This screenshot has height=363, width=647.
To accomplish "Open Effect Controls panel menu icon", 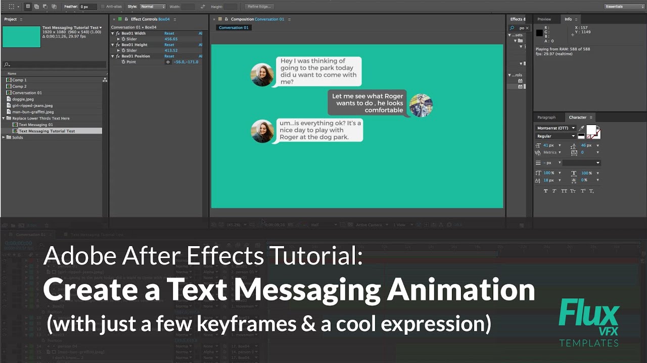I will pyautogui.click(x=175, y=19).
